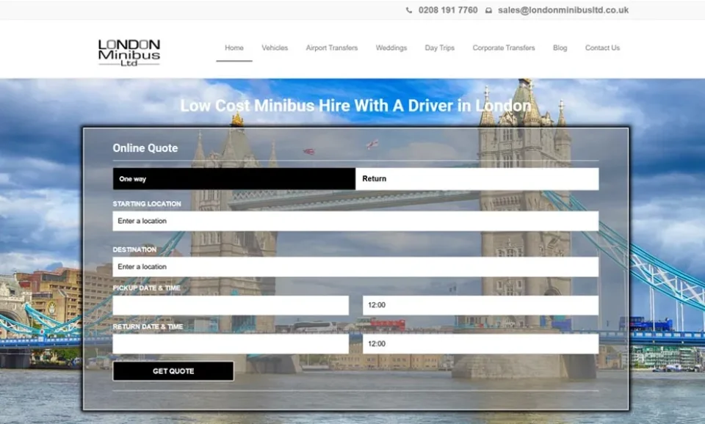Open the return time 12:00 dropdown
The width and height of the screenshot is (705, 424).
[480, 344]
